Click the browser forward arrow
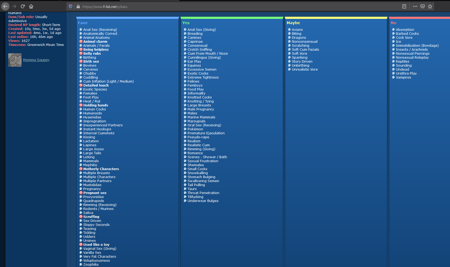 coord(14,6)
